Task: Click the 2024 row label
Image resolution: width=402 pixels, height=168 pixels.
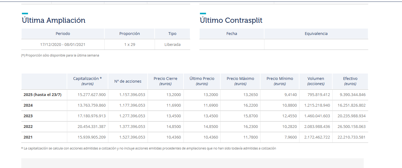Action: (28, 105)
